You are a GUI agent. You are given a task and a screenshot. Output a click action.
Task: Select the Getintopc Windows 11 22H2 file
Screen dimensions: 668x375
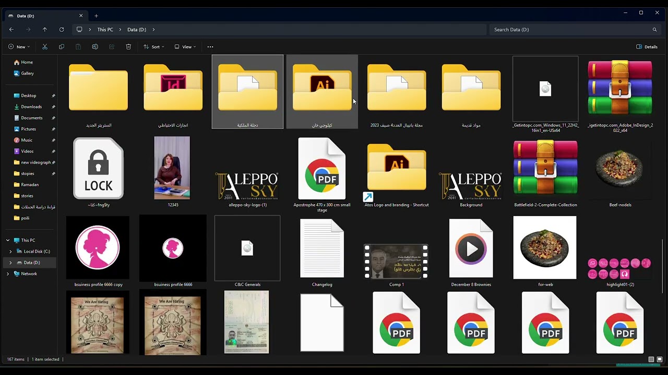(x=545, y=89)
